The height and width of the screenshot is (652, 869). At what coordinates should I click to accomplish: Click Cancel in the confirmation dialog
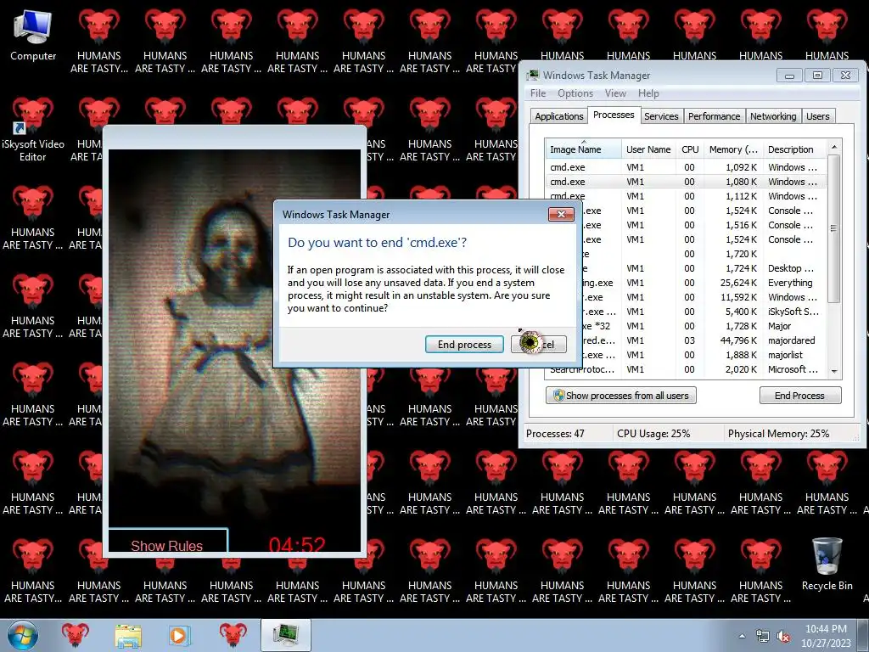539,345
